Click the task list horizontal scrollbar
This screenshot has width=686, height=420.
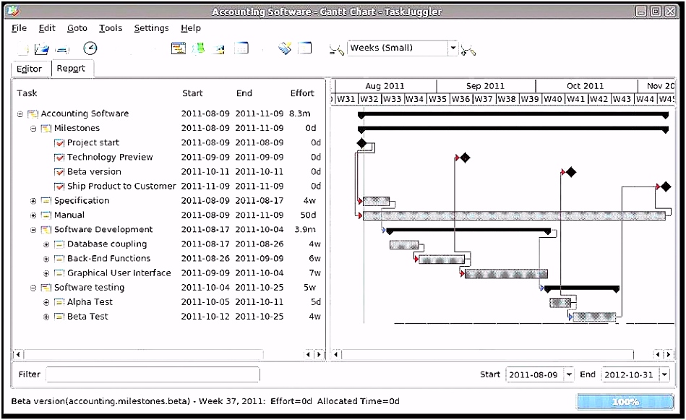[x=168, y=354]
